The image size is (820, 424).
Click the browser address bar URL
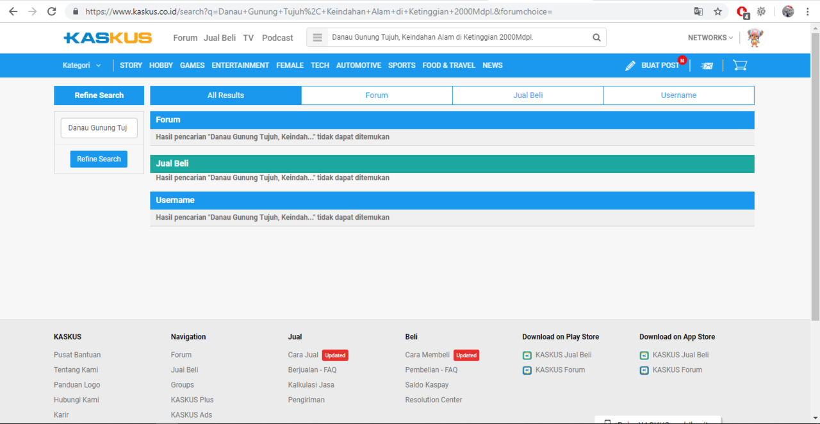coord(318,12)
